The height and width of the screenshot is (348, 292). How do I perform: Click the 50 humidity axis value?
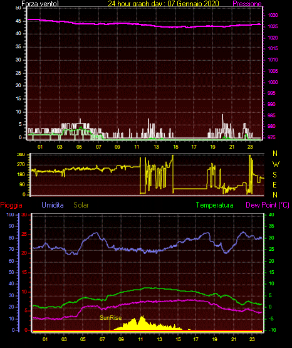[x=11, y=272]
